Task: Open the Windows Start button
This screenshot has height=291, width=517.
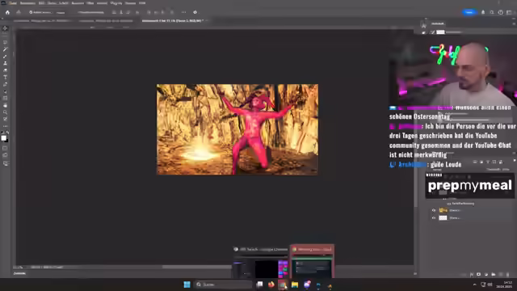Action: point(187,285)
